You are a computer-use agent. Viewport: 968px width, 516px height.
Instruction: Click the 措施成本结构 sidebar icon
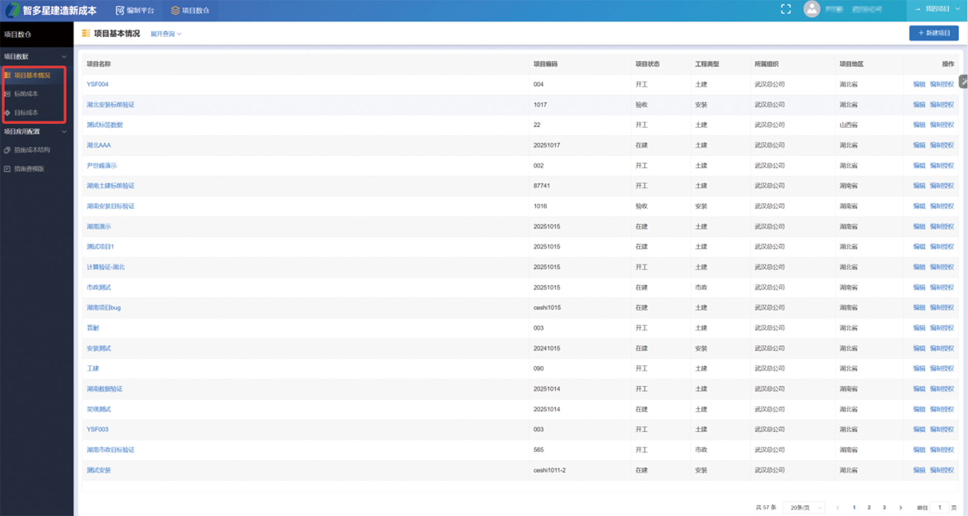coord(7,150)
